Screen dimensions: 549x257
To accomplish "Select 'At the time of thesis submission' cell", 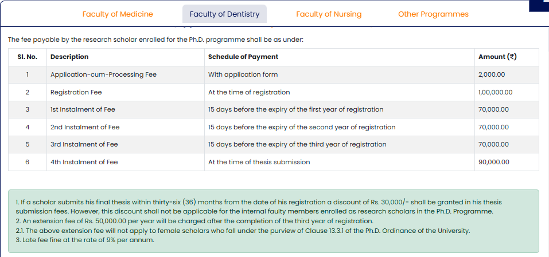I will click(x=259, y=162).
